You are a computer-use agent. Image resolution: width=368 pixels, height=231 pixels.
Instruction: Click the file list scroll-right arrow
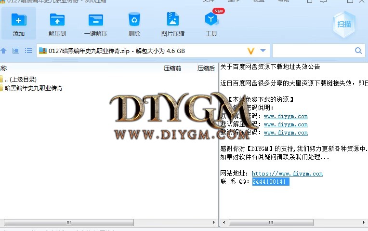214,222
